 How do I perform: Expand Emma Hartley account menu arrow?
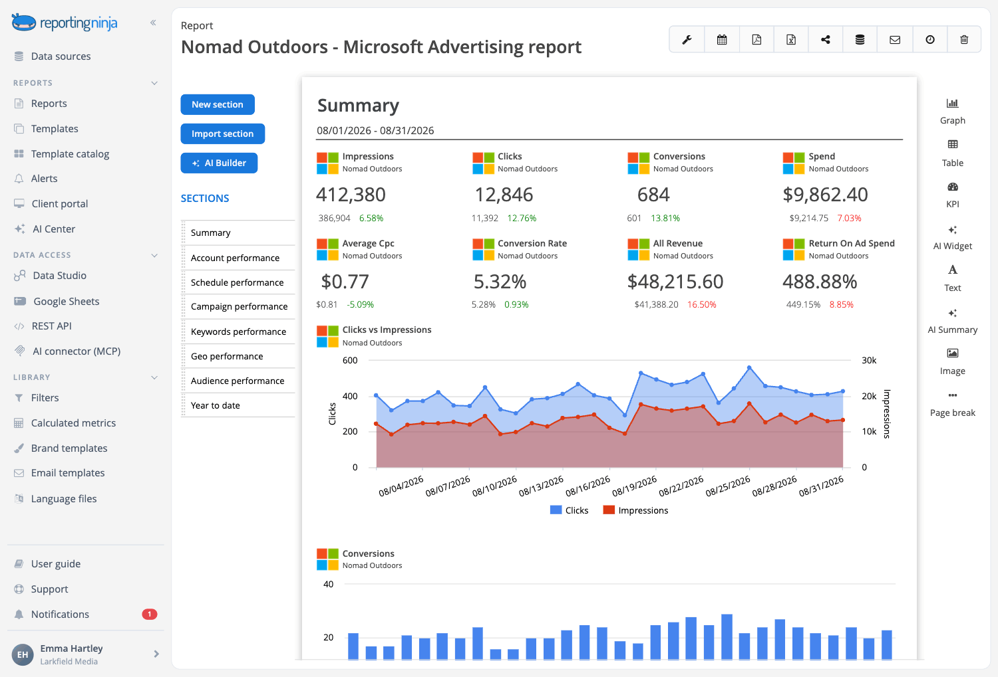coord(156,654)
